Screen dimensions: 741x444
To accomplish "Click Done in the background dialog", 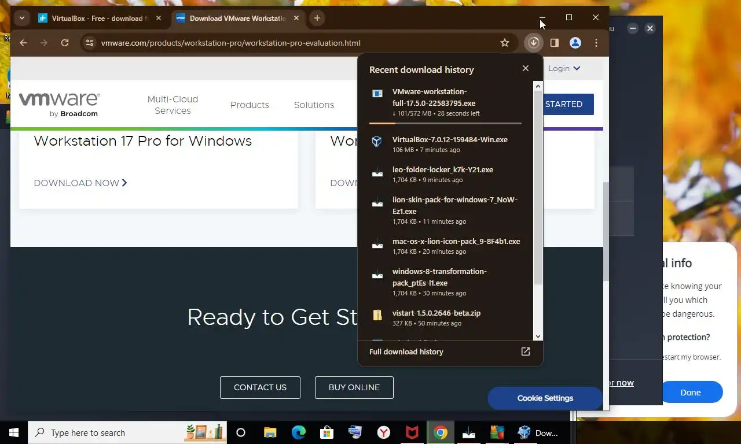I will pos(690,392).
